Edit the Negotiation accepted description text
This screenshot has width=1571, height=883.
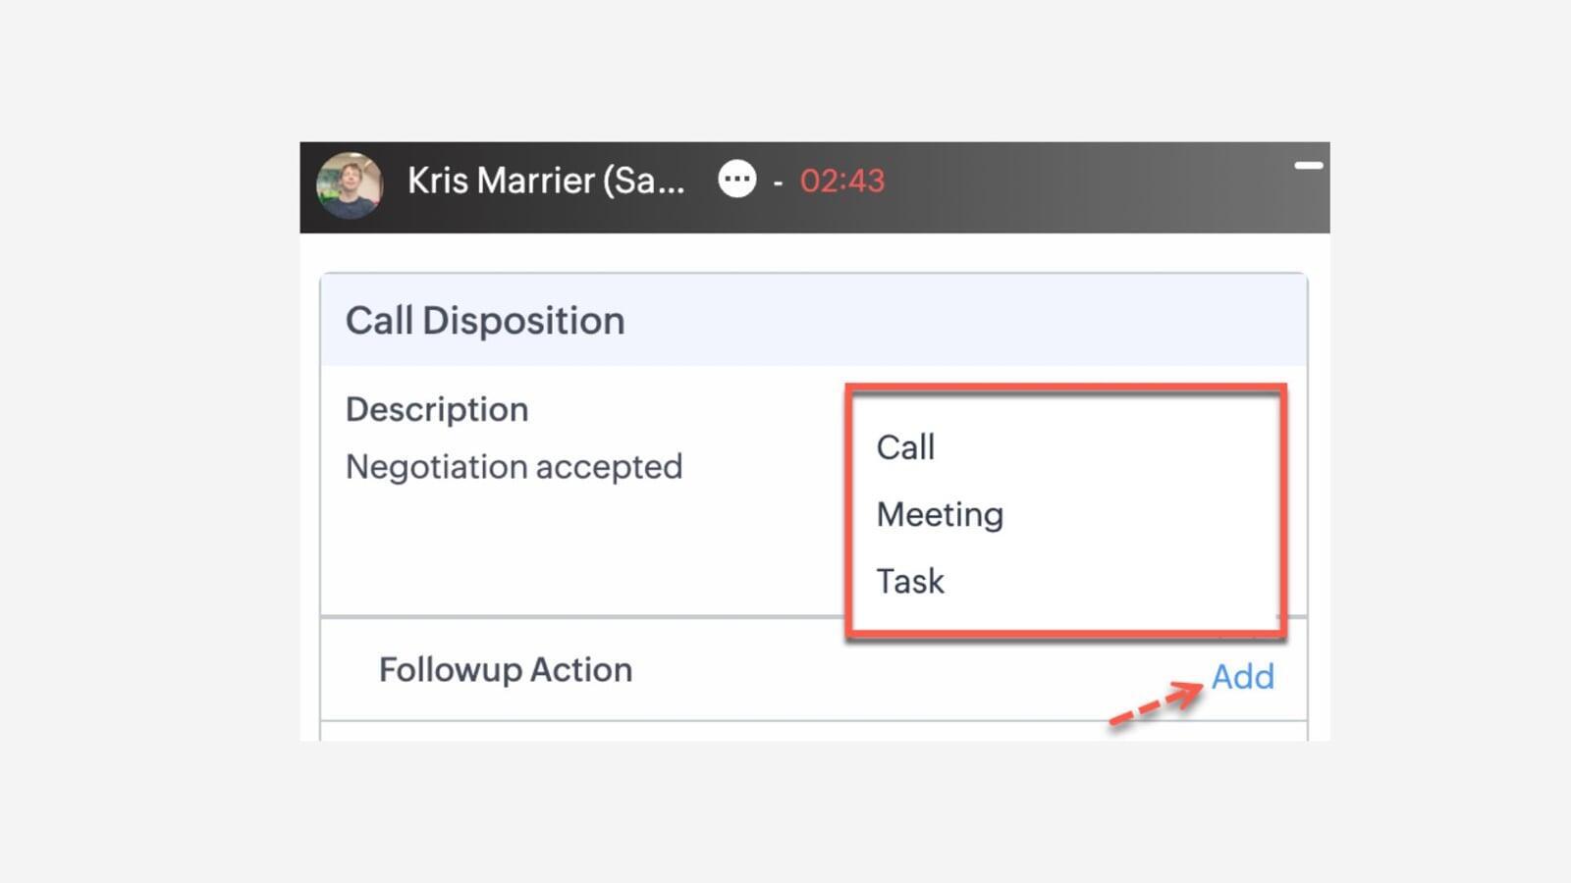514,467
